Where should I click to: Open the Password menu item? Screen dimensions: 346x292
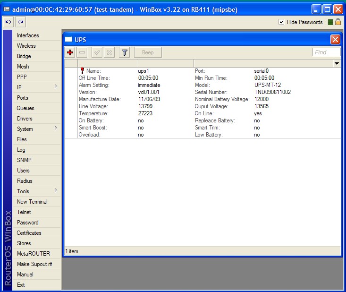[37, 222]
